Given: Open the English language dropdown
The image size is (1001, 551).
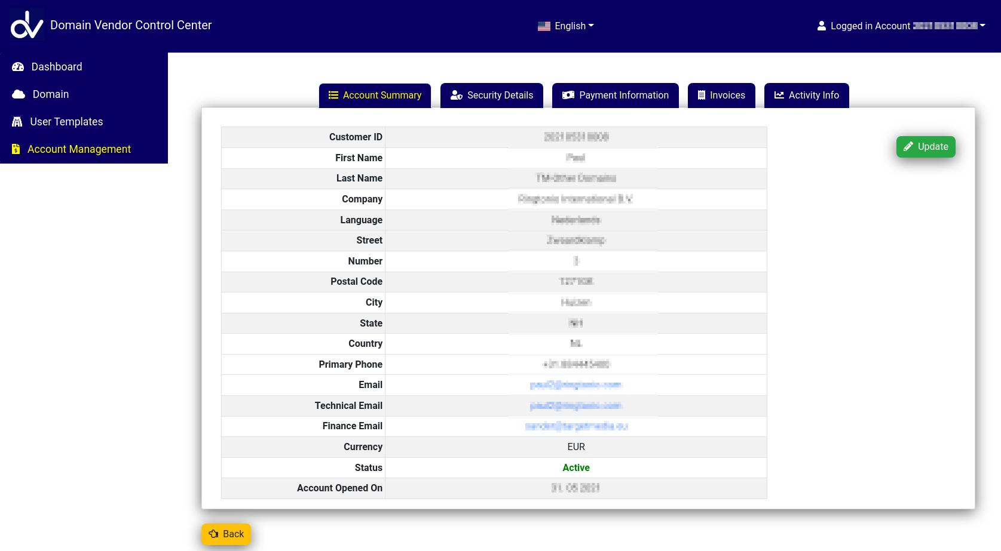Looking at the screenshot, I should tap(570, 26).
